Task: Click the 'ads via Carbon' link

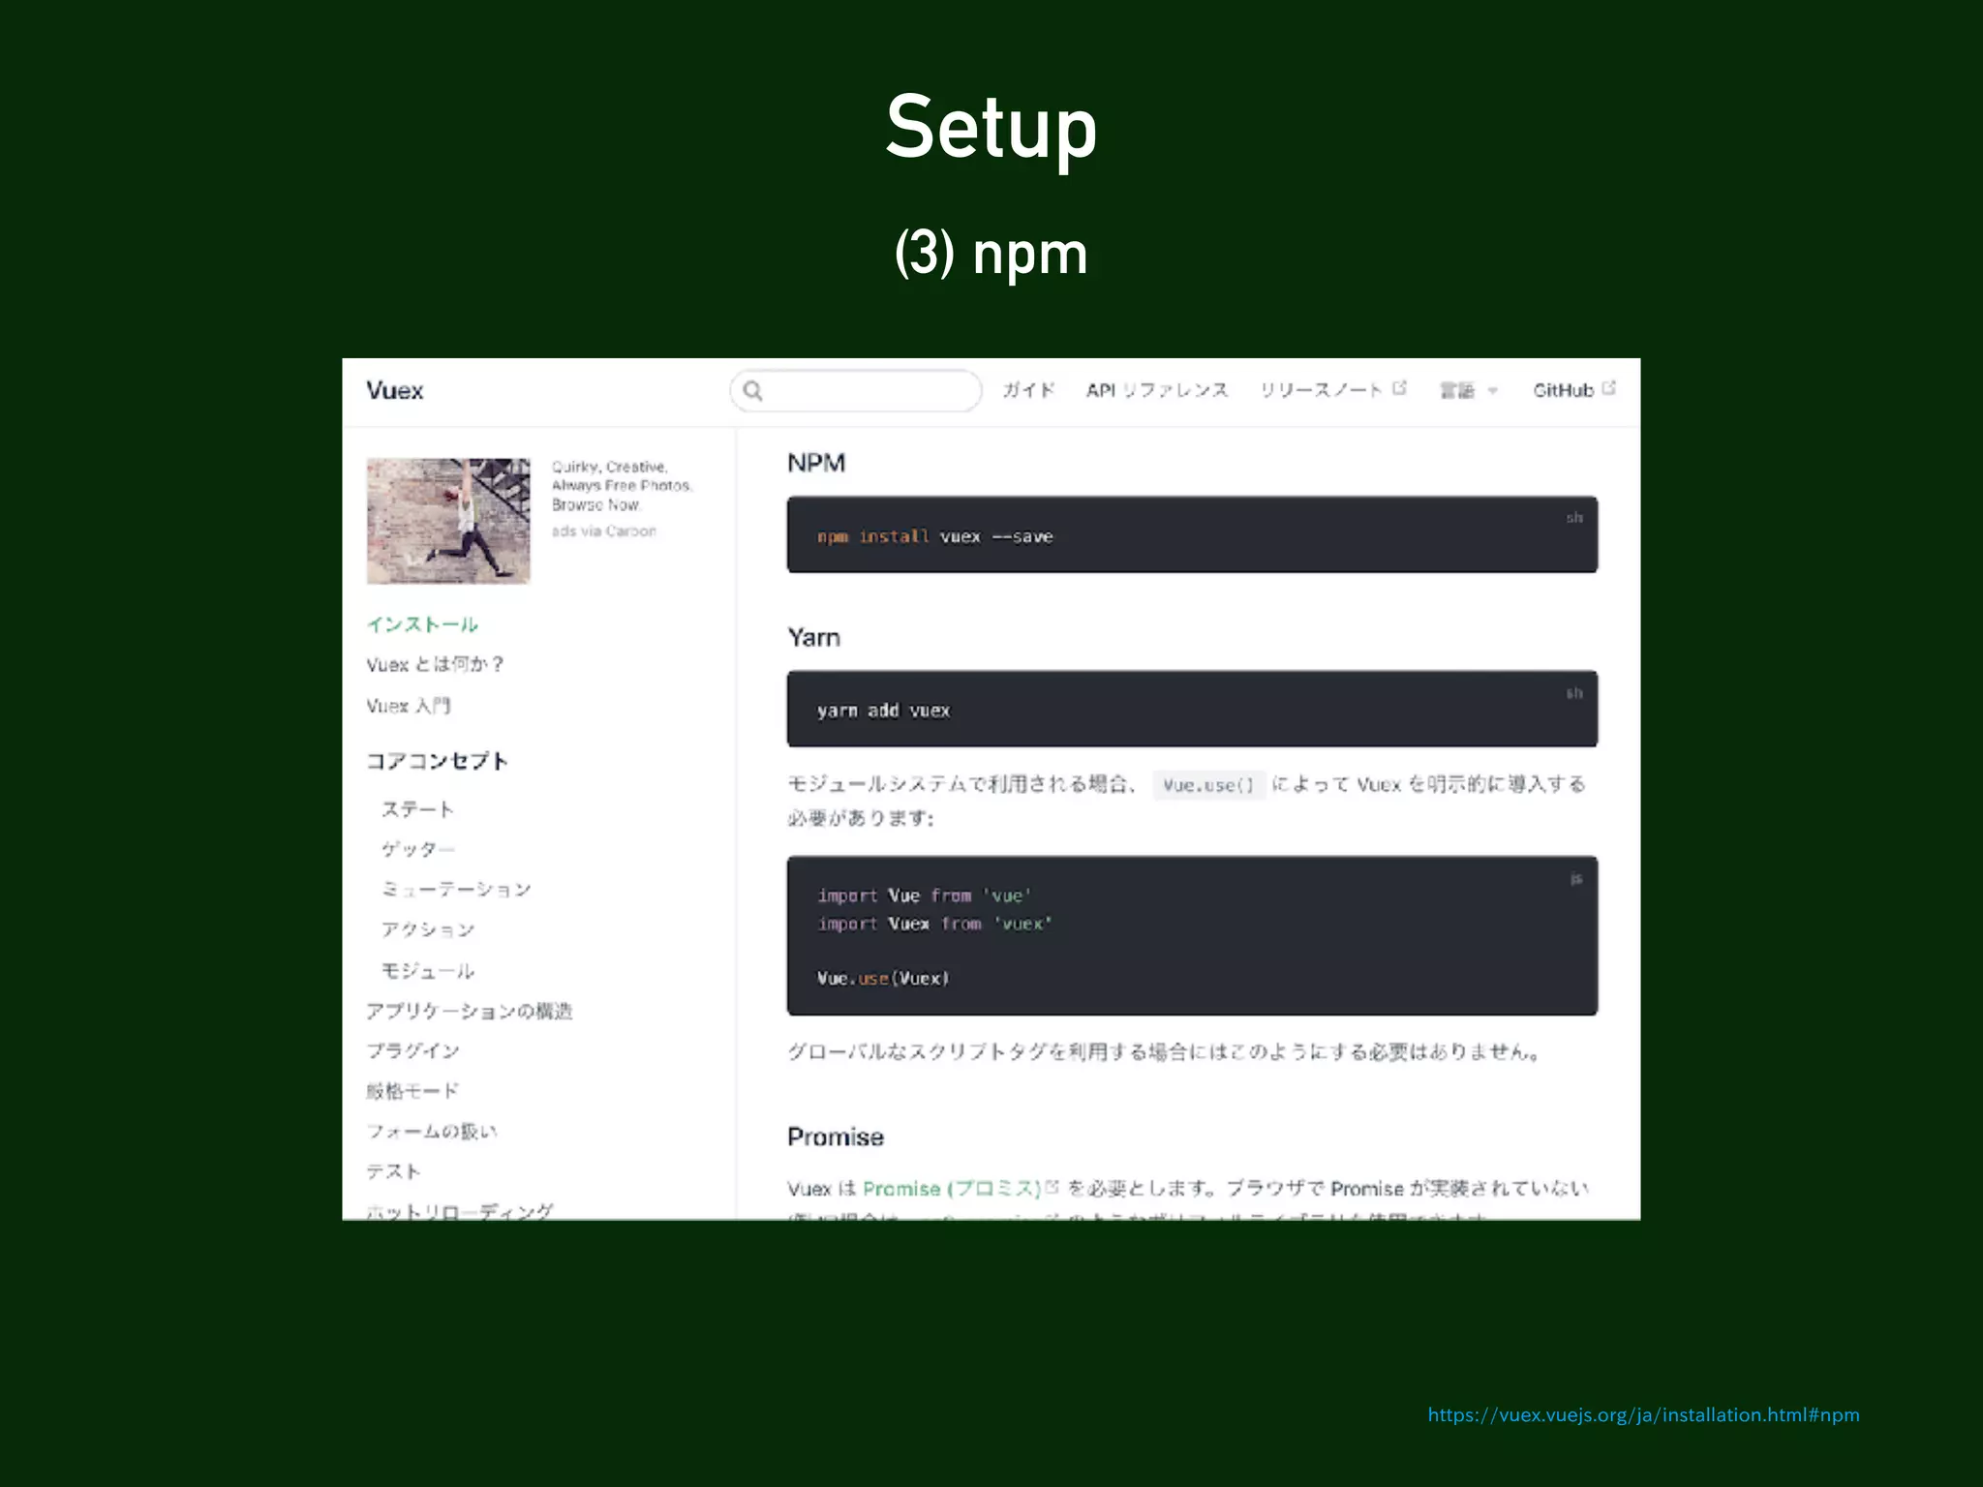Action: (604, 531)
